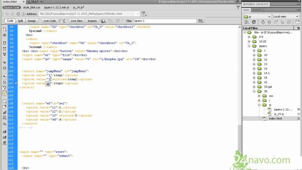Toggle Line Numbers in coding toolbar
Viewport: 302px width, 170px height.
[x=5, y=76]
